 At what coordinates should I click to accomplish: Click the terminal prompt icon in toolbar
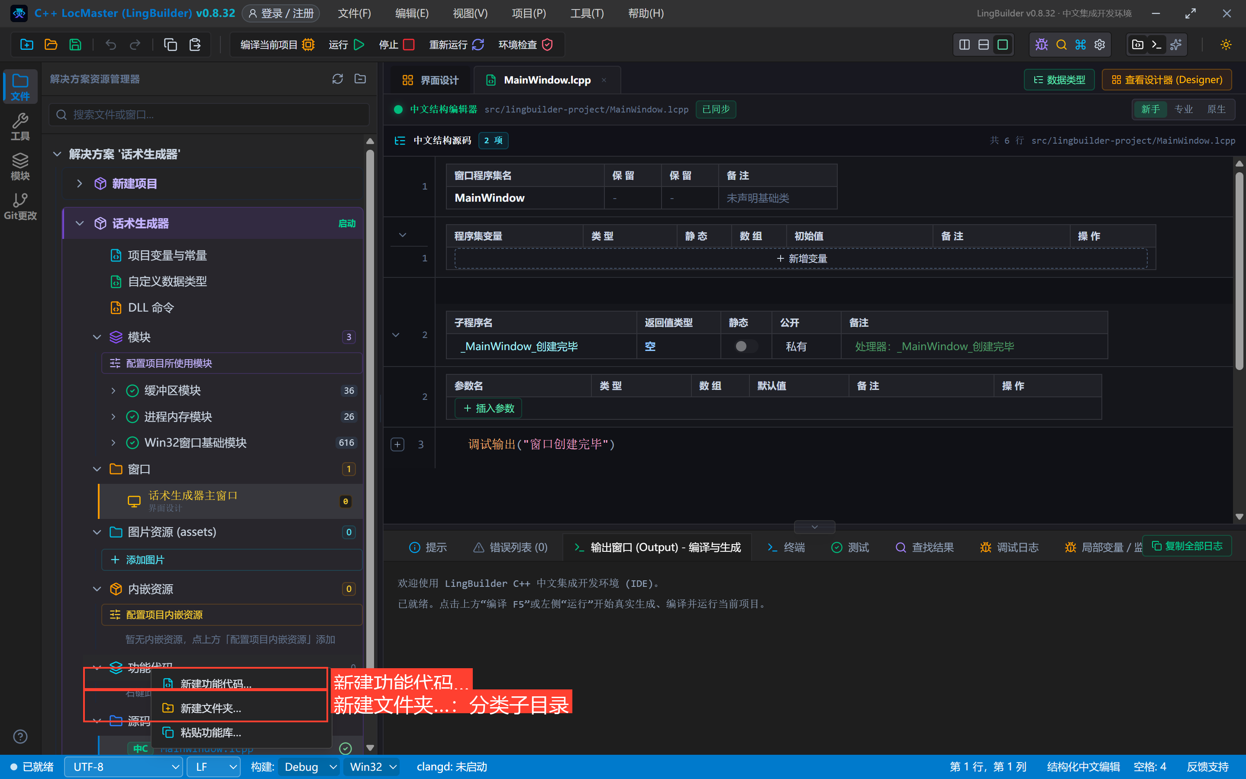coord(1157,45)
